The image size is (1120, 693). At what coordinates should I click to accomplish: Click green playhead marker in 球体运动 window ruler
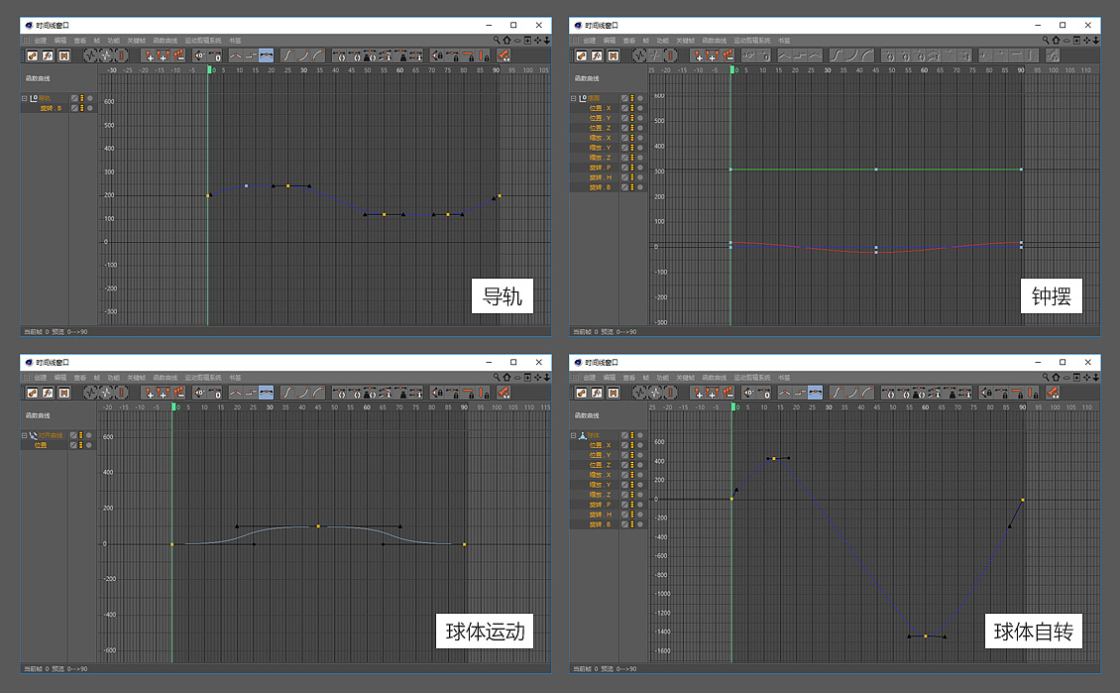point(173,407)
